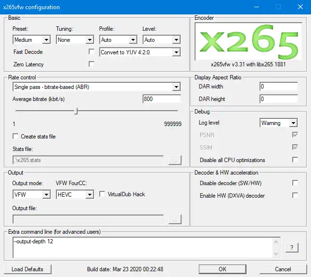The height and width of the screenshot is (277, 311).
Task: Check Disable all CPU optimizations
Action: point(295,160)
